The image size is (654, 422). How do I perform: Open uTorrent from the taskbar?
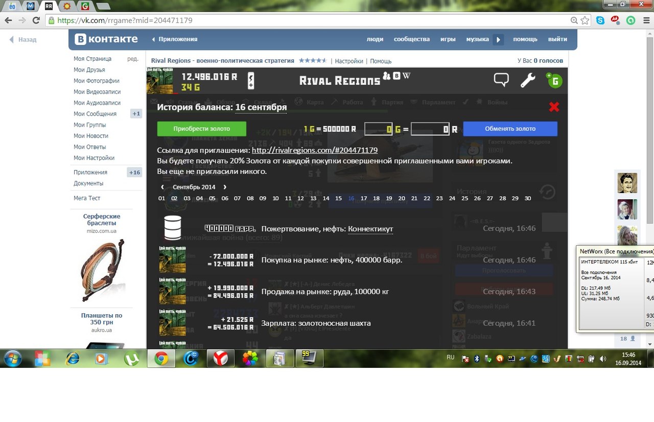coord(132,359)
